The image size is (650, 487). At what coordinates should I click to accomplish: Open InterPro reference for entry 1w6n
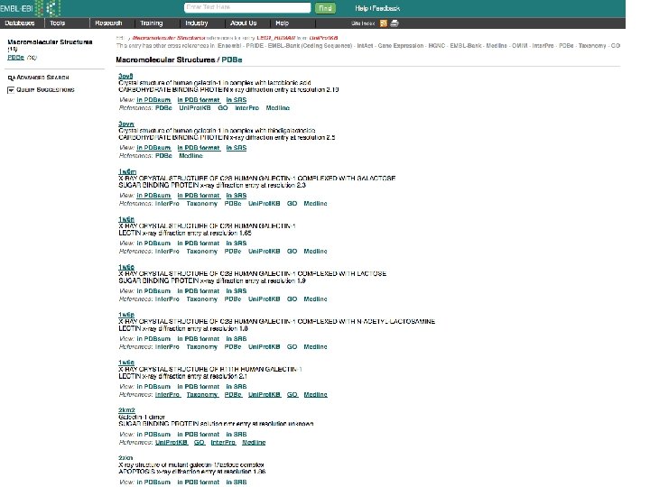[167, 251]
